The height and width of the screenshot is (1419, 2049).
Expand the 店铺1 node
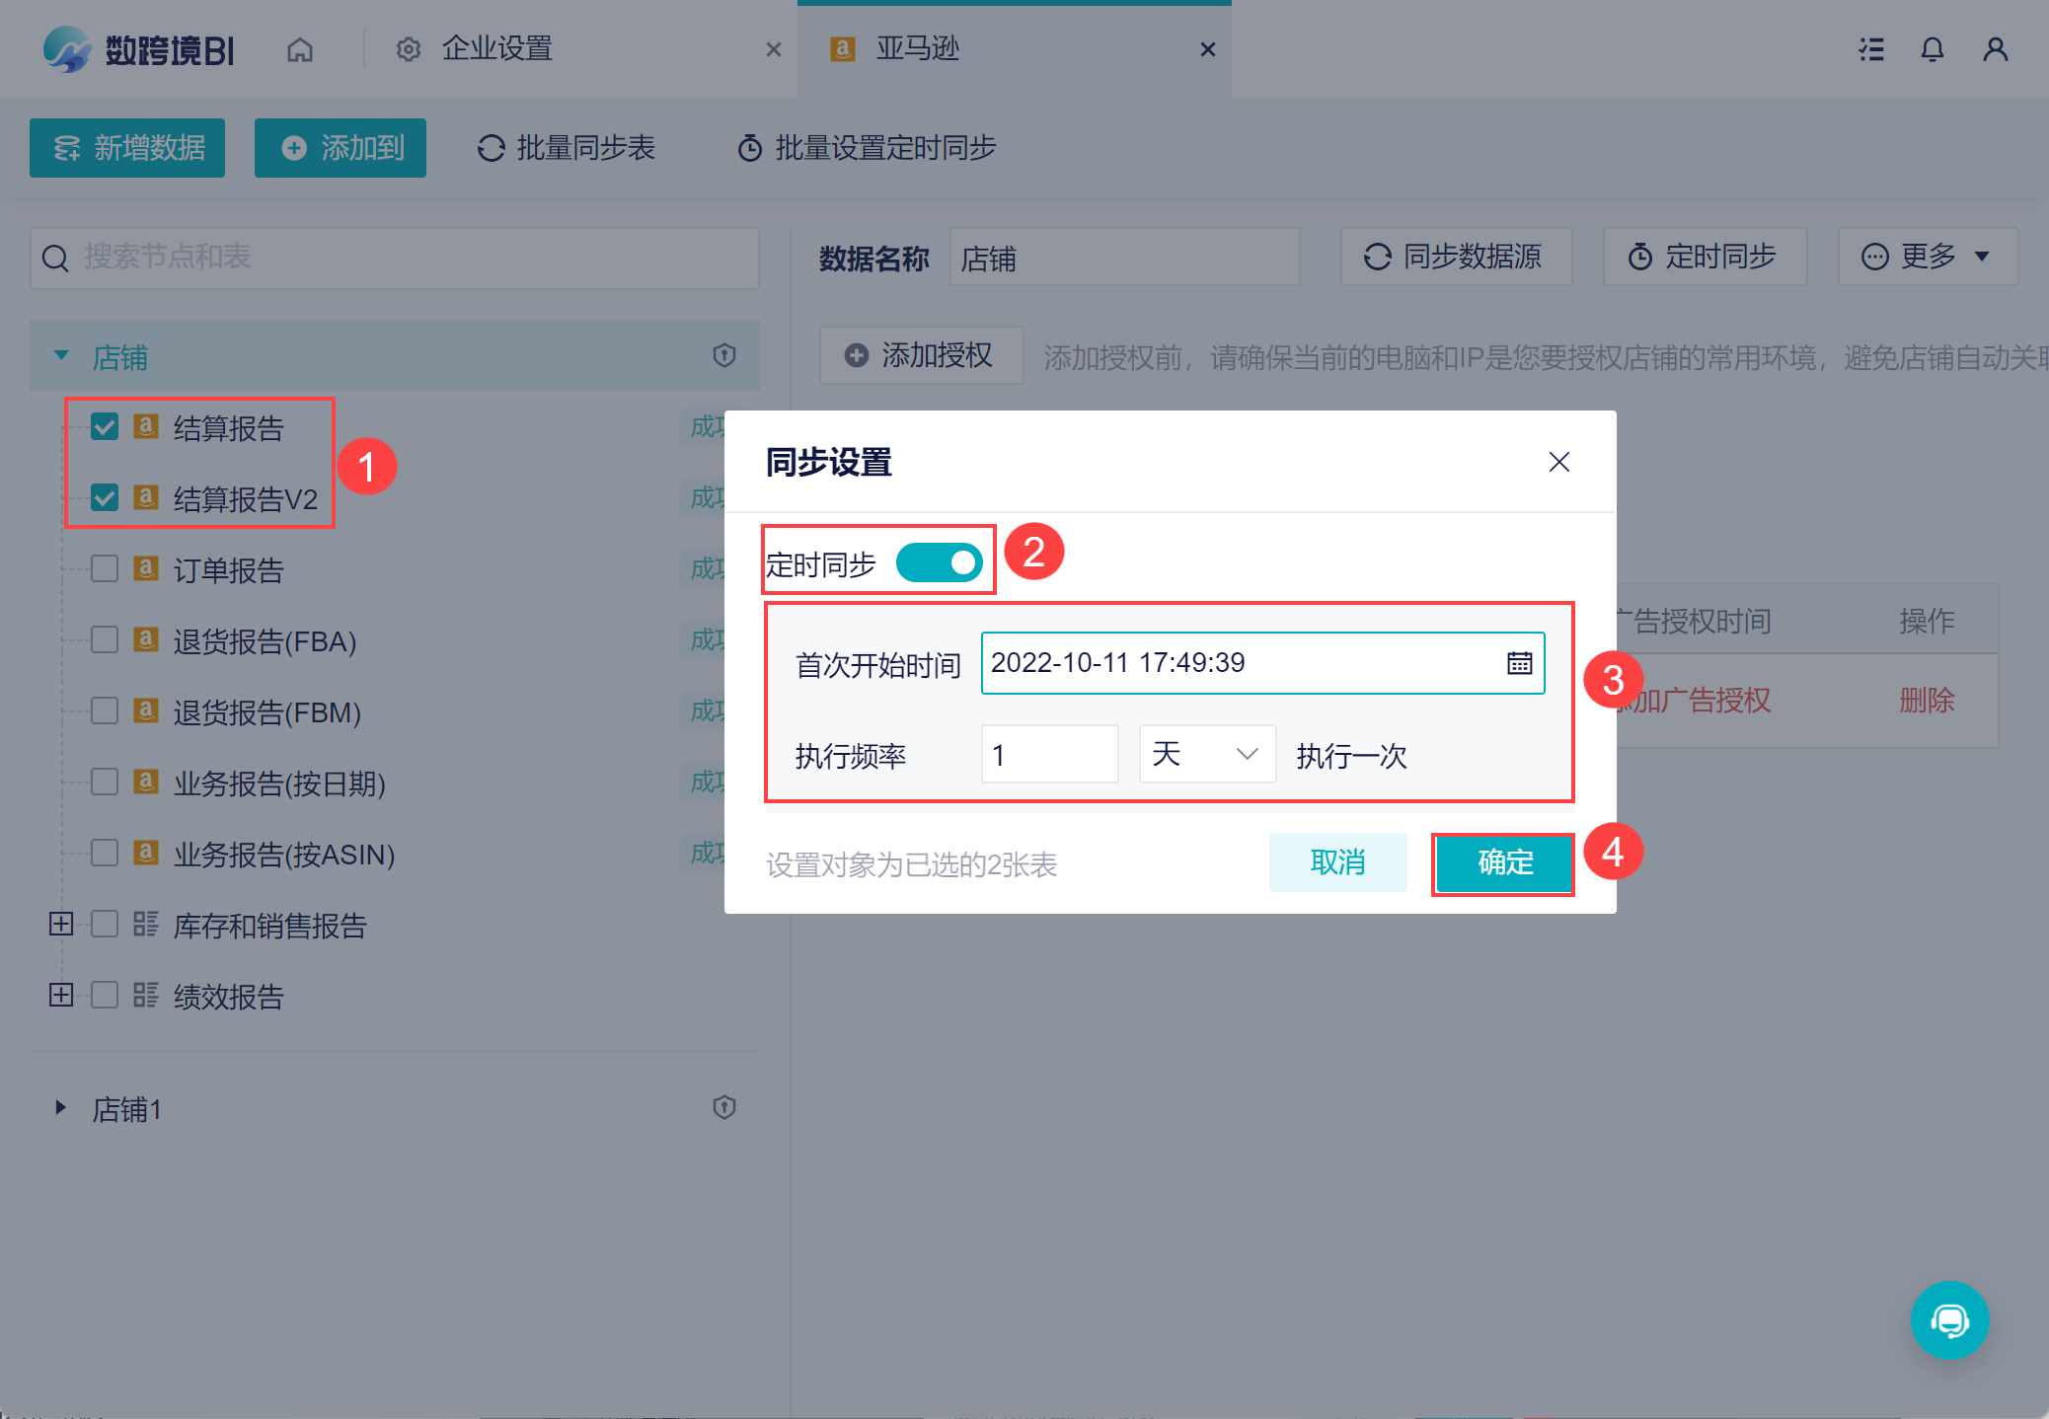click(60, 1107)
